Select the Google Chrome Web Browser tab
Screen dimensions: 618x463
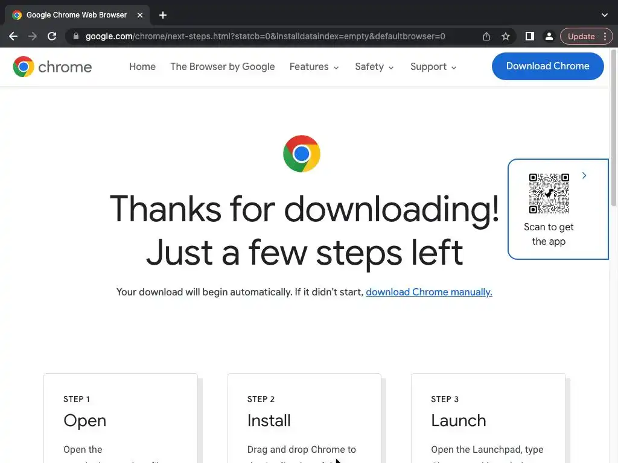[x=77, y=15]
